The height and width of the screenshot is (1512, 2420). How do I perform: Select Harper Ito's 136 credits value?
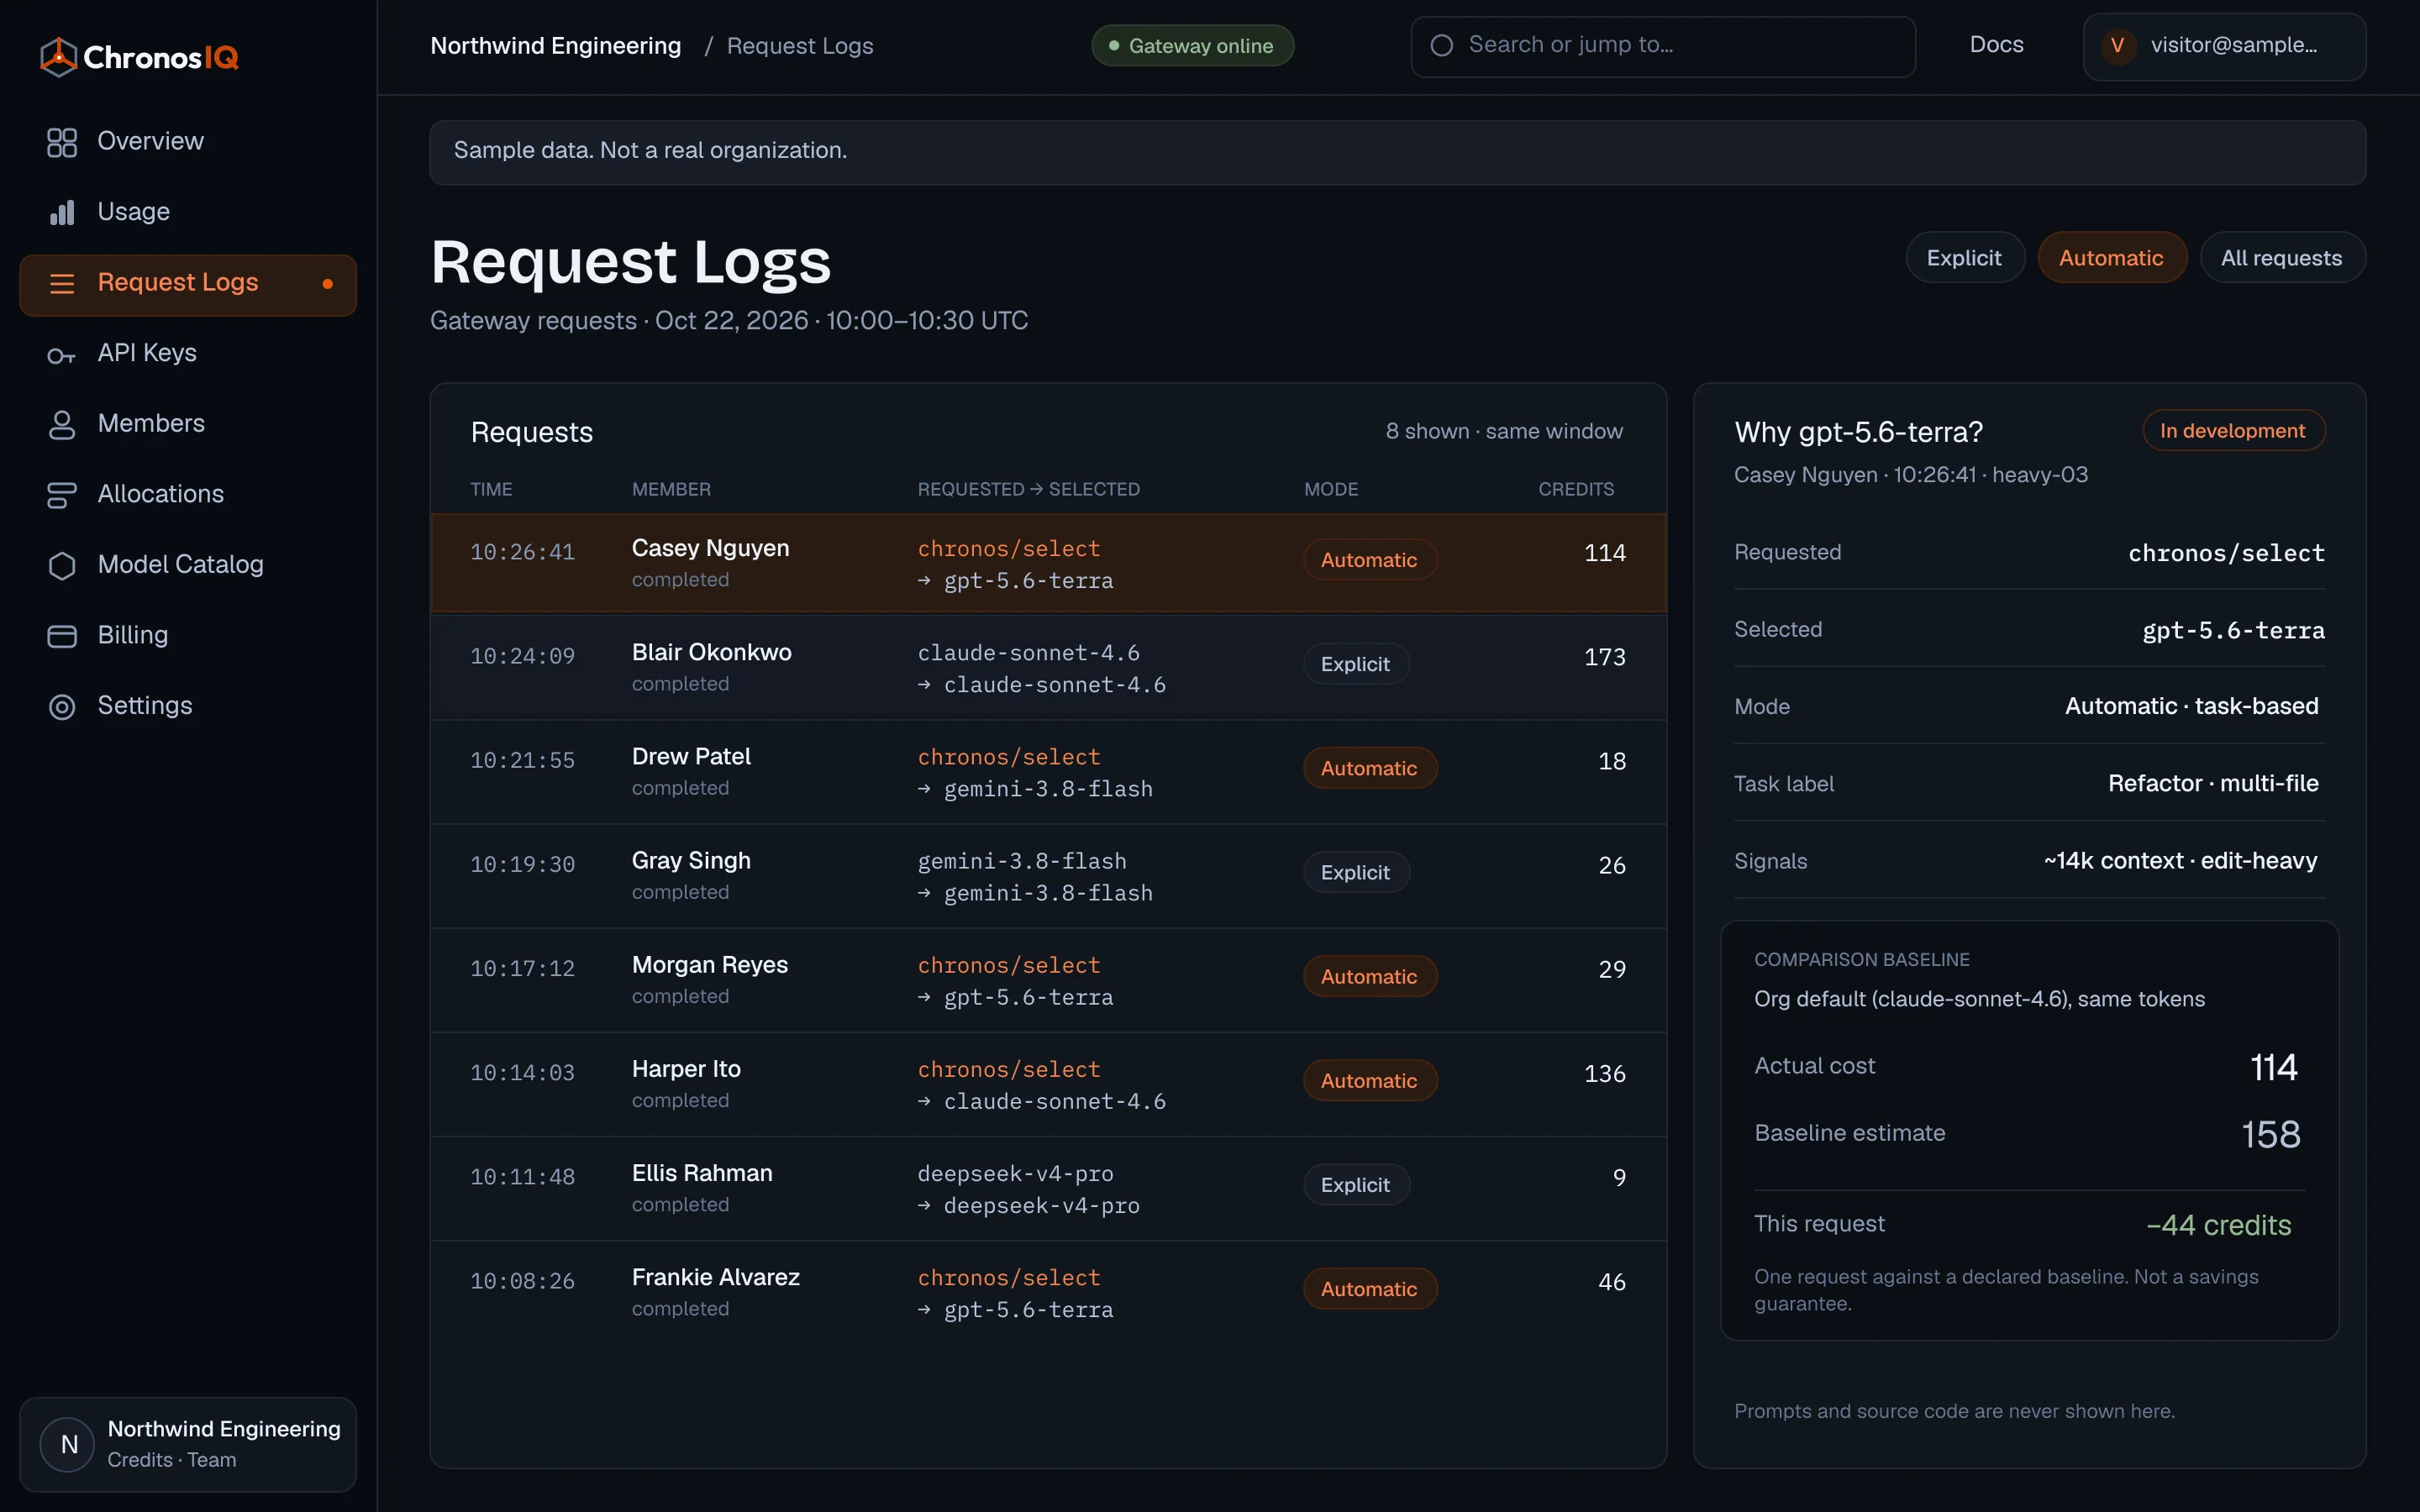[1604, 1074]
